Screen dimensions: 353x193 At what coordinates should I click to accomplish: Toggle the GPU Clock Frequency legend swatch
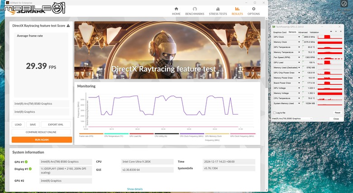[x=243, y=134]
